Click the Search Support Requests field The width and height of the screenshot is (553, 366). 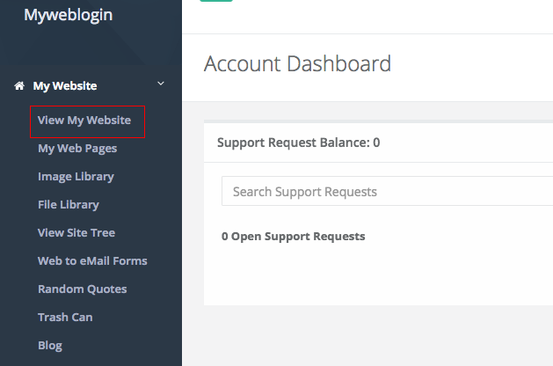[387, 191]
